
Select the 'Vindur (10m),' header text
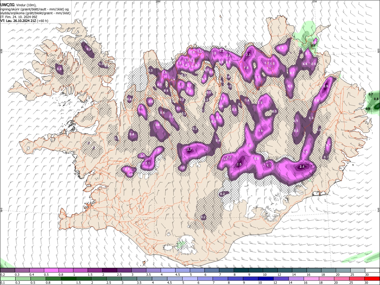point(27,5)
